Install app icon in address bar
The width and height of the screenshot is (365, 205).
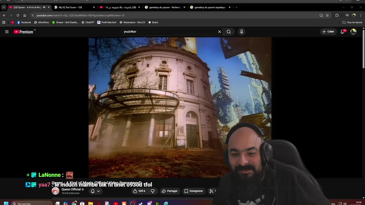pos(321,15)
